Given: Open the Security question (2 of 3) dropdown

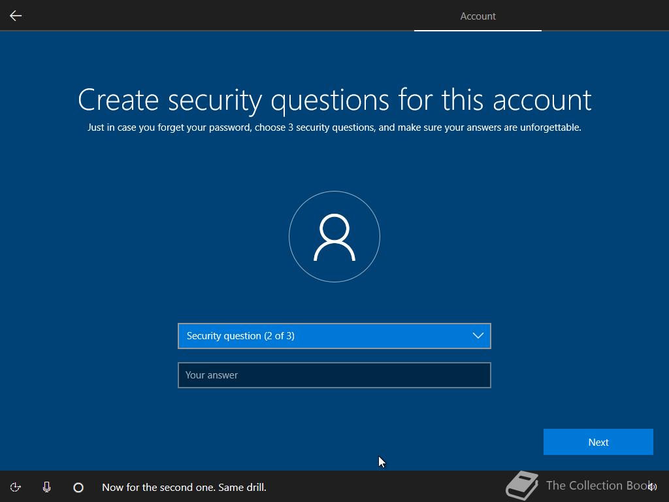Looking at the screenshot, I should click(334, 336).
